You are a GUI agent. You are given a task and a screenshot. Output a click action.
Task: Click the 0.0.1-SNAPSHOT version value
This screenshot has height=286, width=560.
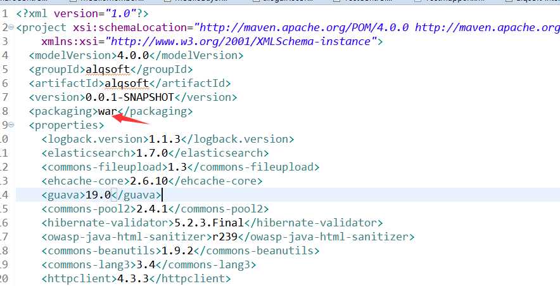(130, 97)
